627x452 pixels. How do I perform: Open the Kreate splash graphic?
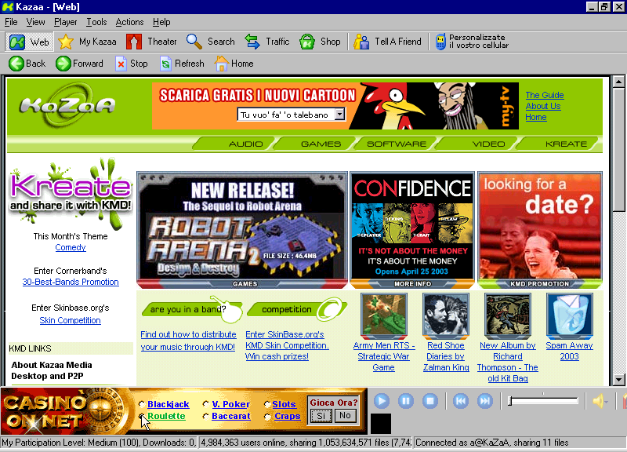click(x=71, y=193)
